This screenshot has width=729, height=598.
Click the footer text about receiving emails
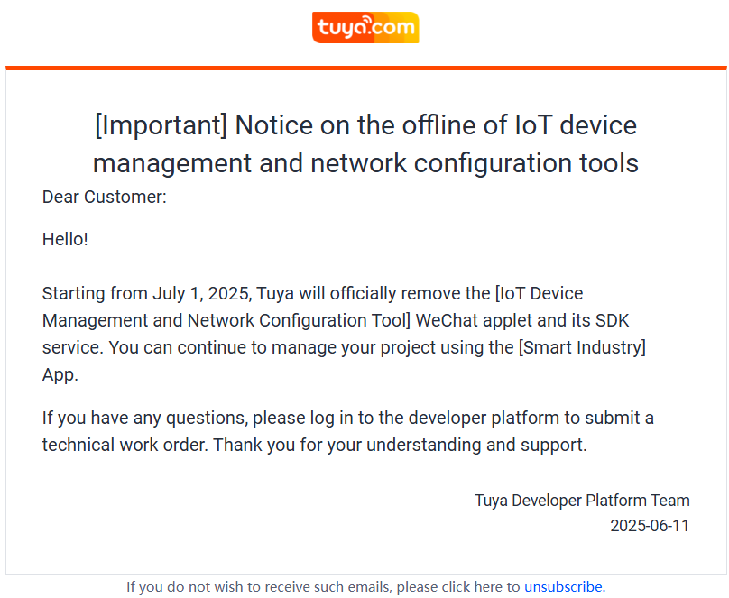pos(323,587)
